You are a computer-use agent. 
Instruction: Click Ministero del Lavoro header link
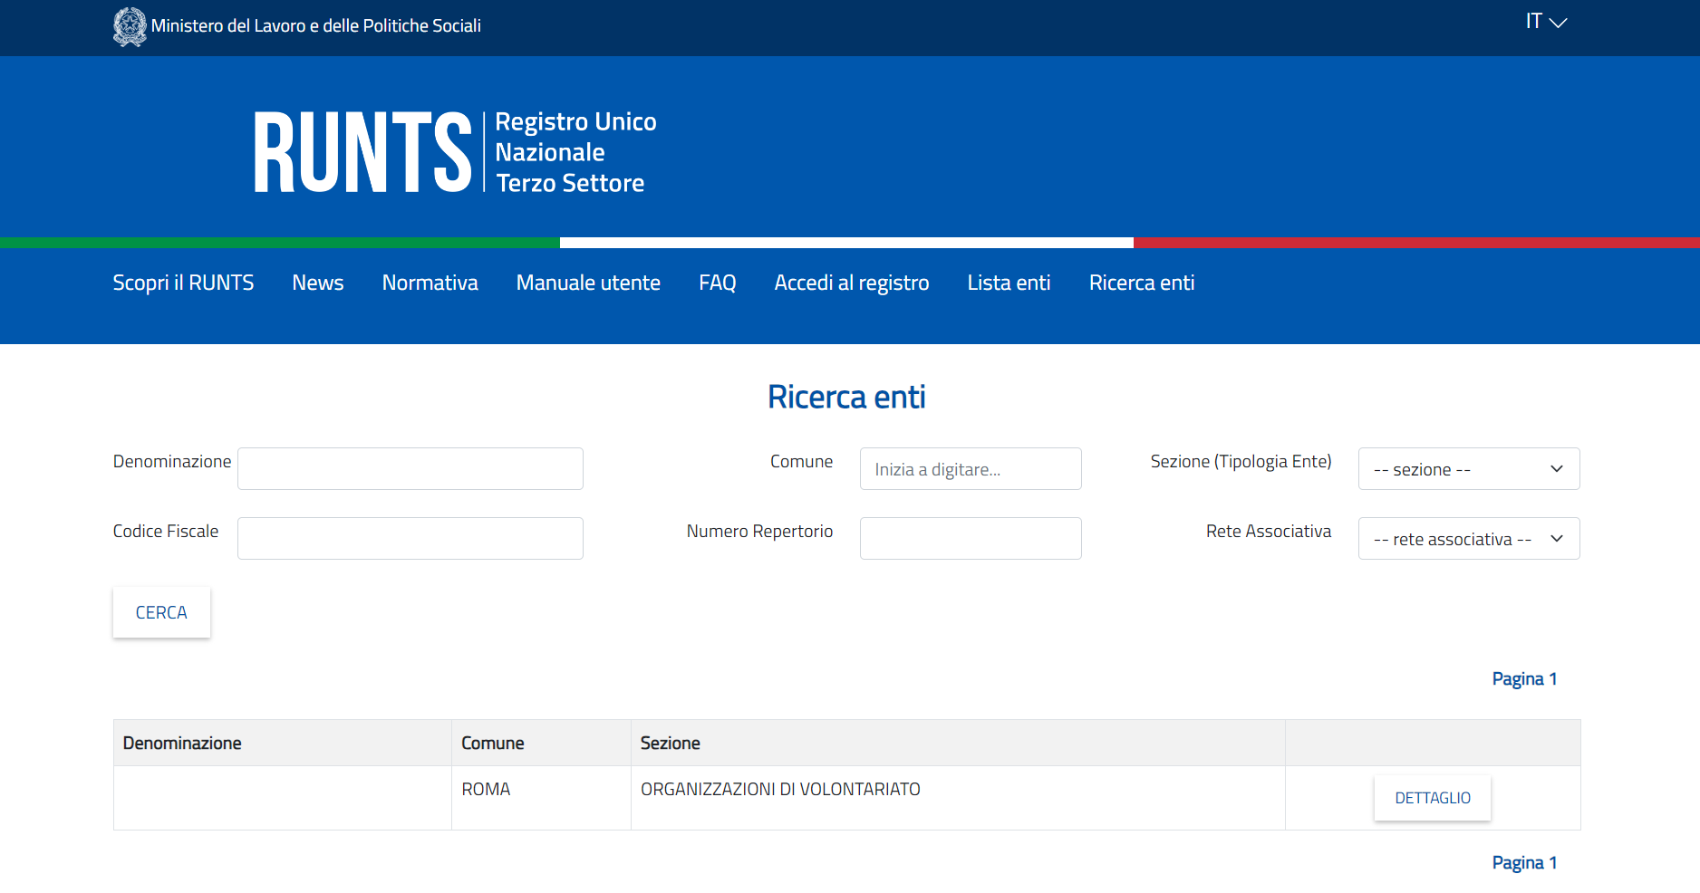[315, 25]
